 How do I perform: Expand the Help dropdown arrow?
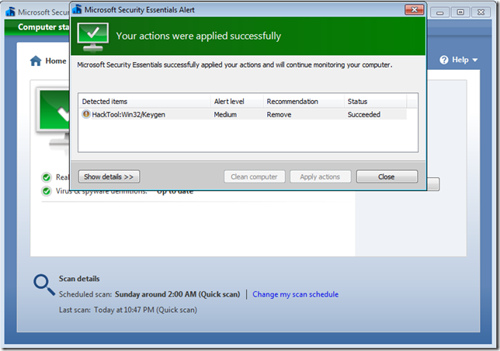(475, 60)
